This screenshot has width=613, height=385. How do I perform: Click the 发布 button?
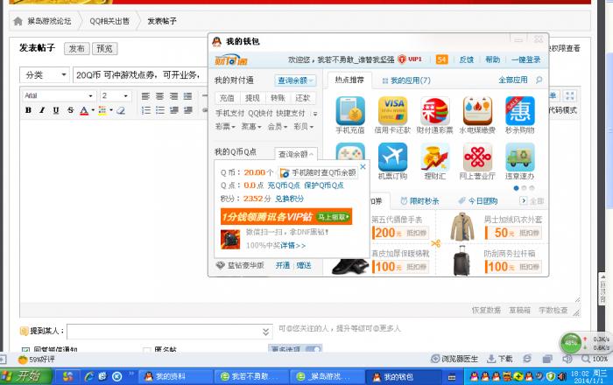pyautogui.click(x=77, y=48)
